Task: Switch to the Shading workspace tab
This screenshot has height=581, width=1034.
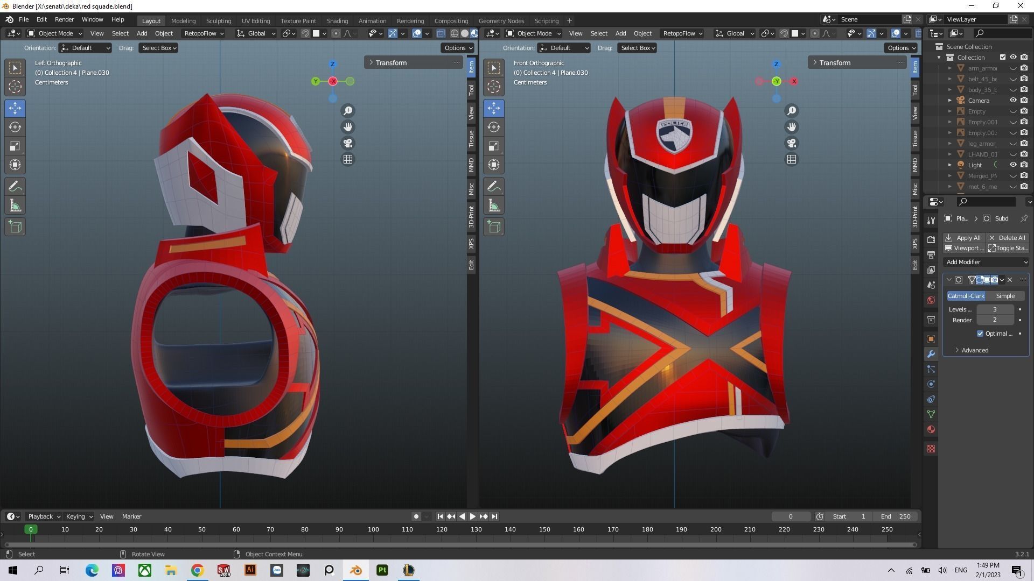Action: (x=337, y=20)
